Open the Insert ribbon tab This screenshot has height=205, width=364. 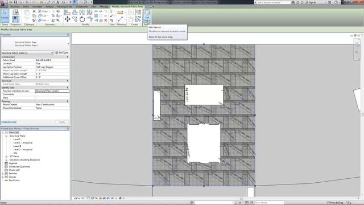[26, 6]
